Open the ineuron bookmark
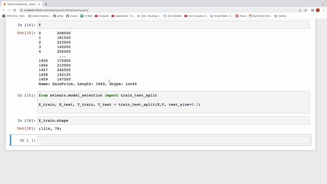Screen dimensions: 327x184 (72, 16)
